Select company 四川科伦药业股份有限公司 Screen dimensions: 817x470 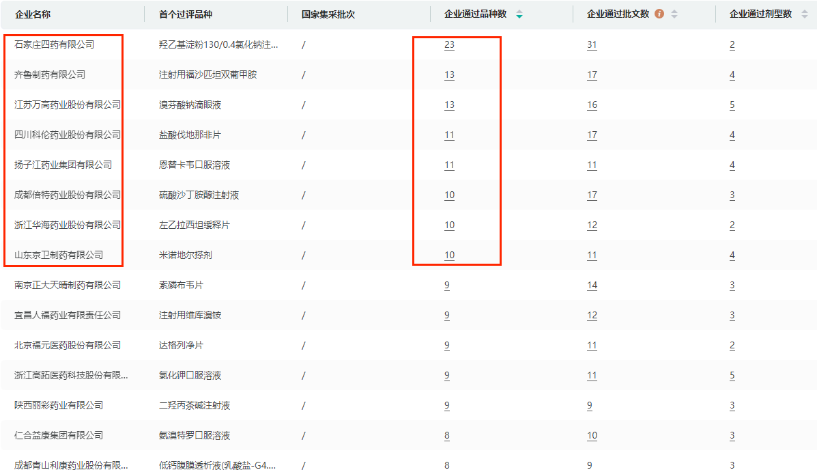(68, 135)
